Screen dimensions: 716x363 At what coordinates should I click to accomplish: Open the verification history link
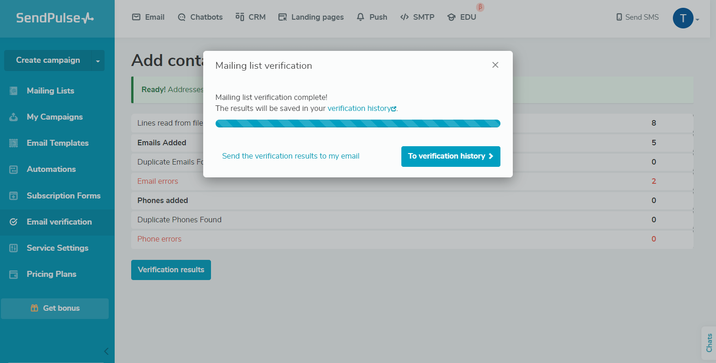[361, 108]
